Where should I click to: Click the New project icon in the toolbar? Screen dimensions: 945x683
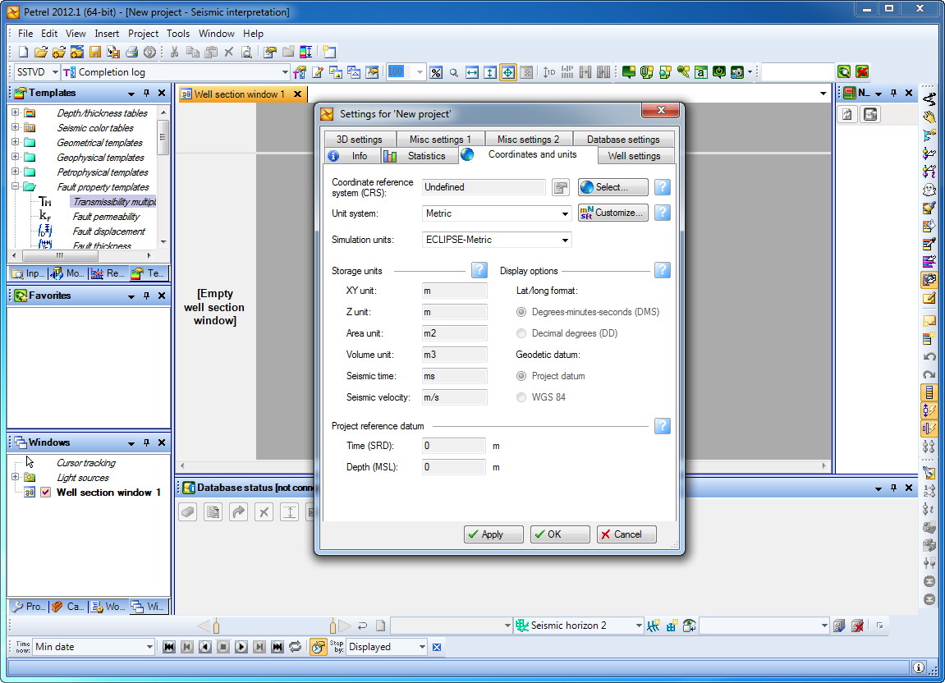[23, 53]
